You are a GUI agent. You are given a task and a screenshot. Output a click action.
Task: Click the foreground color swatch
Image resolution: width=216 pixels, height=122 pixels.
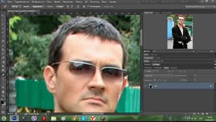tap(2, 102)
